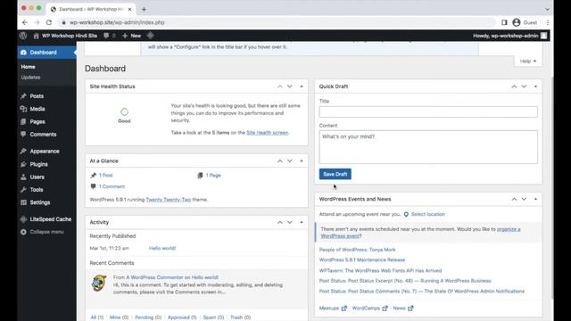Click the user avatar next to Howdy text

[543, 36]
